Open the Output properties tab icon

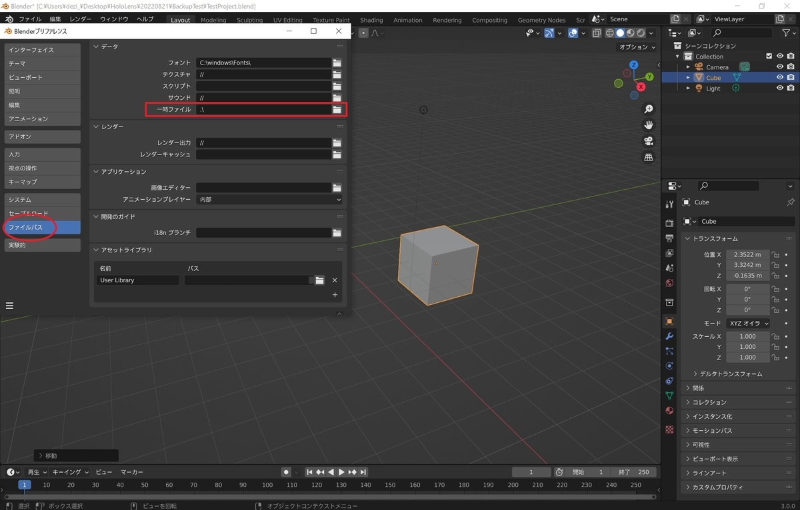point(669,238)
